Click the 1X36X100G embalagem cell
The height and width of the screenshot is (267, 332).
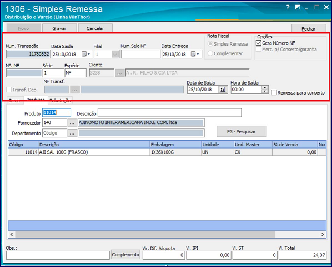[x=175, y=152]
